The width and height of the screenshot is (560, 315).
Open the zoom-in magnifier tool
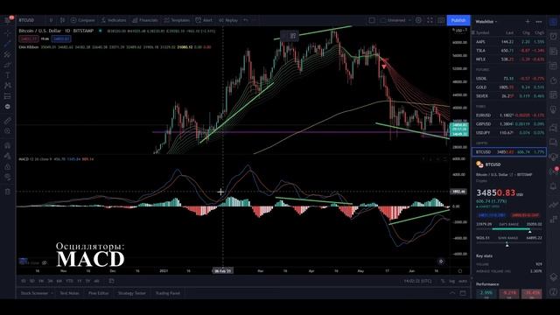point(8,130)
